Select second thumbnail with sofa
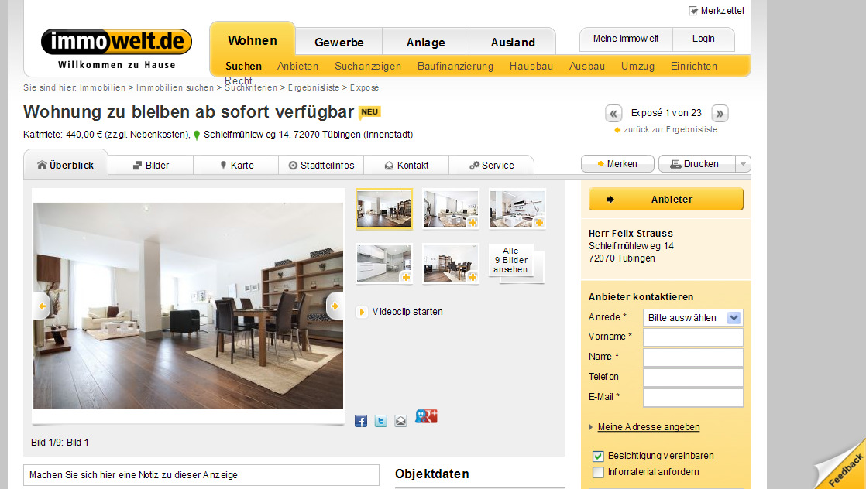The width and height of the screenshot is (866, 489). click(451, 209)
